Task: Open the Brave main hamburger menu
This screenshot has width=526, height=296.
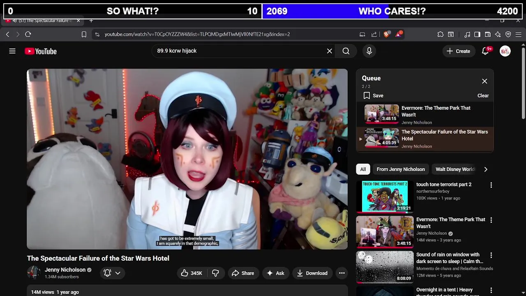Action: [519, 35]
